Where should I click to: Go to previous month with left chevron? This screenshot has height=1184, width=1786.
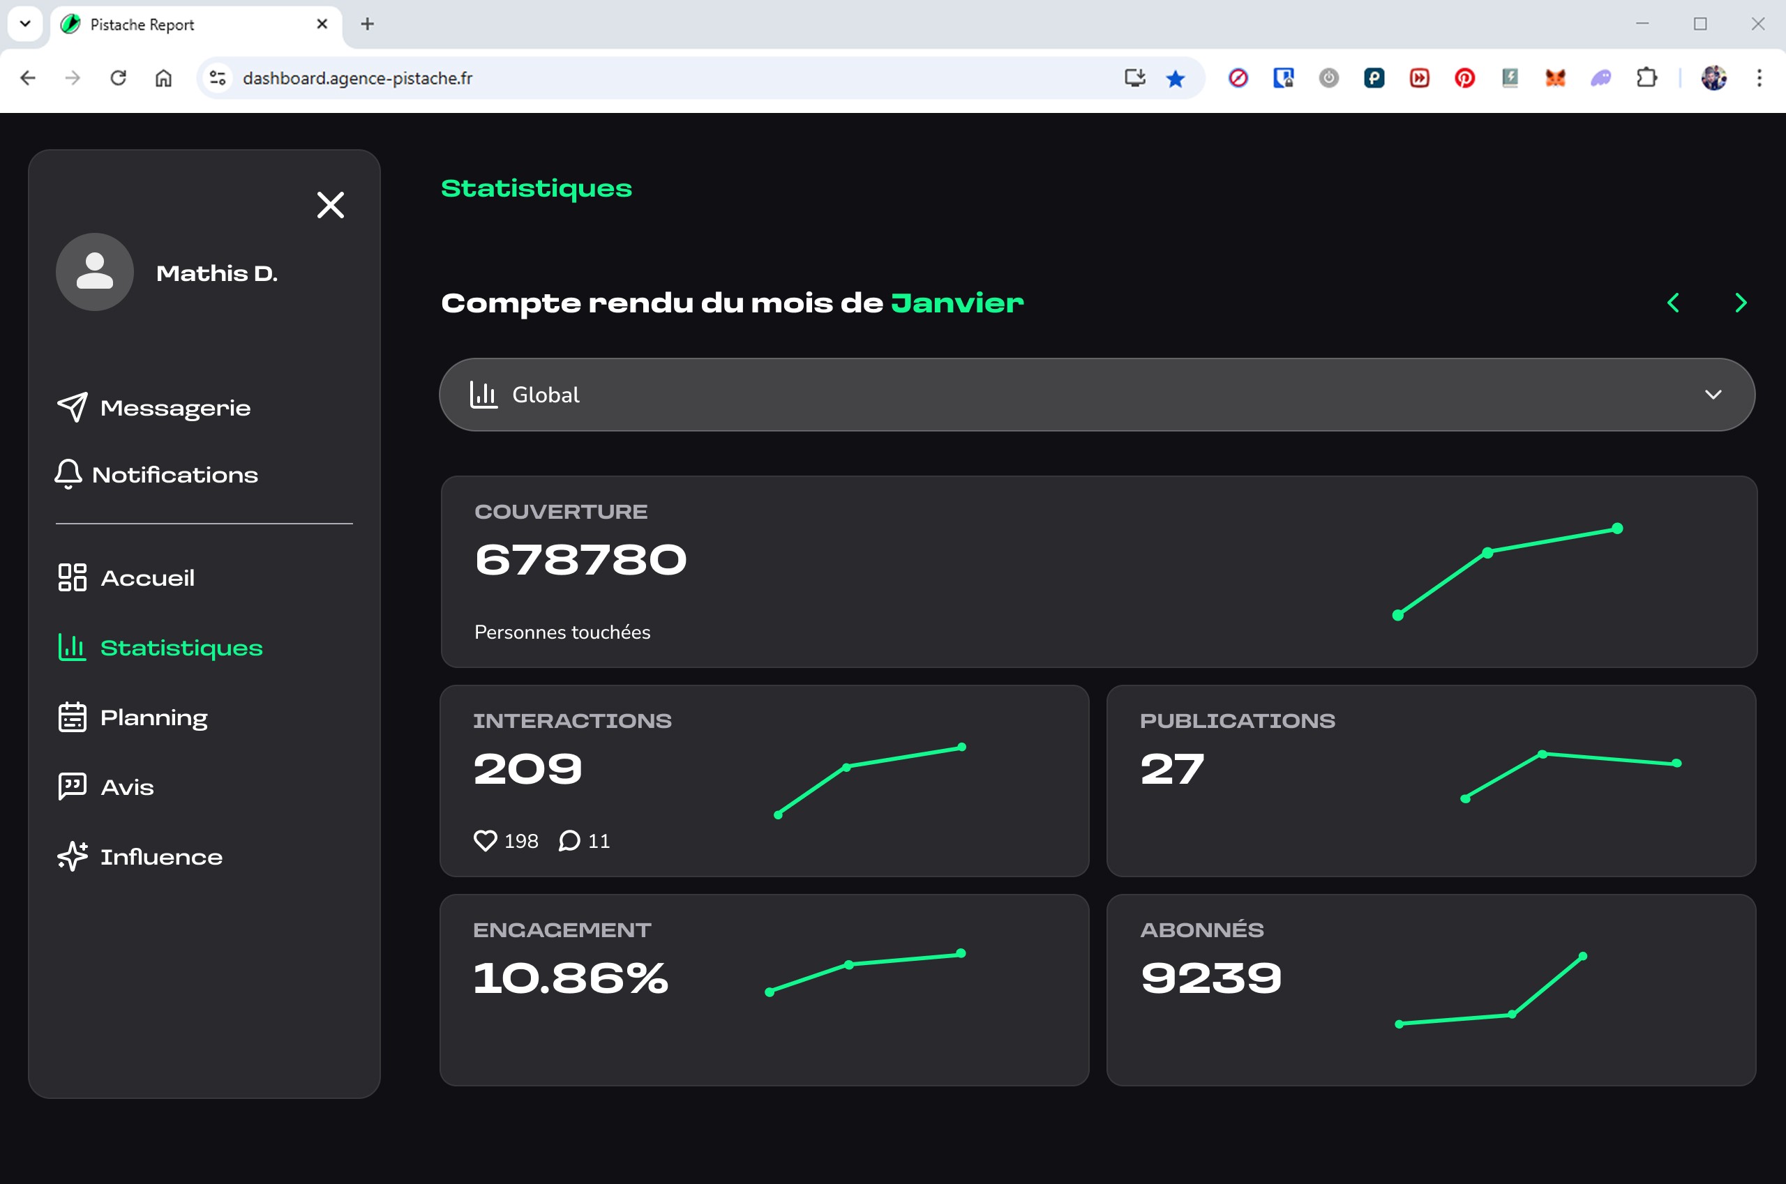[1674, 303]
